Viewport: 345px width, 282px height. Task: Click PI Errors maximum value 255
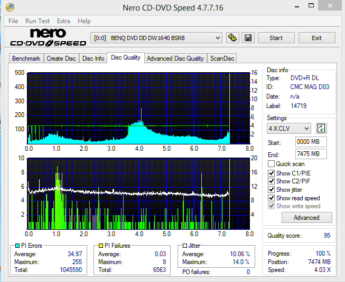[x=77, y=262]
